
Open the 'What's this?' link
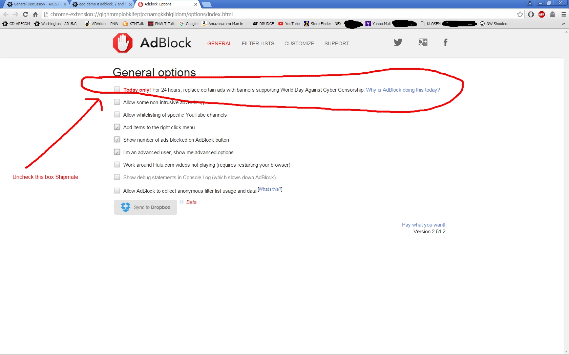(x=270, y=189)
